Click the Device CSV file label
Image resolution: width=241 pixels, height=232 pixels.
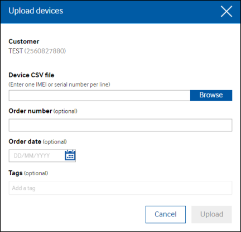(x=31, y=75)
